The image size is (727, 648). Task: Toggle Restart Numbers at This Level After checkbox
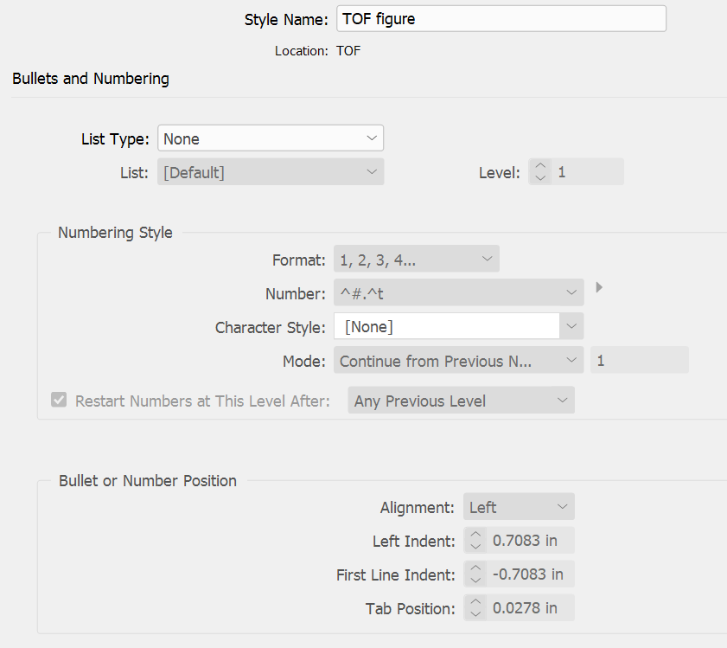tap(59, 400)
